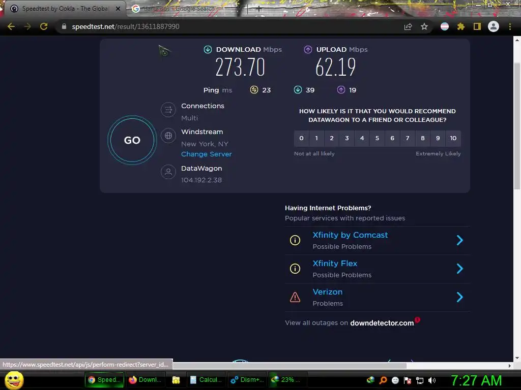
Task: Click the download arrow icon by DOWNLOAD
Action: [x=208, y=50]
